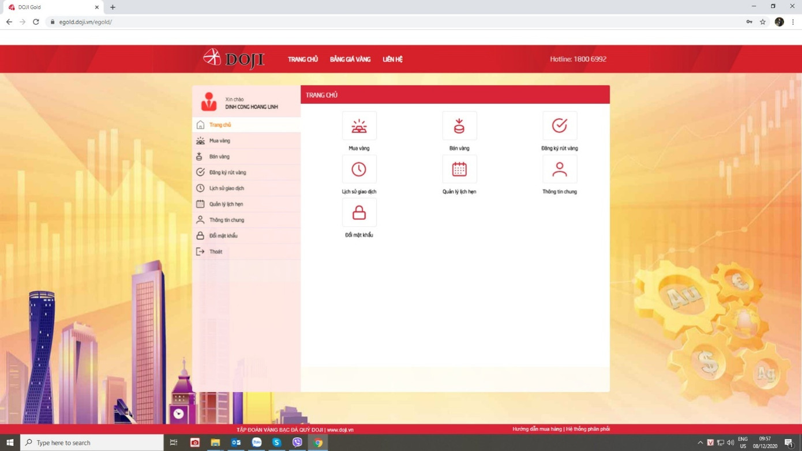This screenshot has width=802, height=451.
Task: Select Trang chủ home icon in sidebar
Action: pyautogui.click(x=200, y=125)
